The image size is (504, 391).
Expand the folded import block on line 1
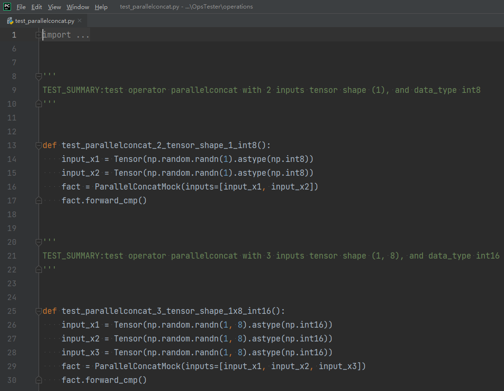[39, 35]
